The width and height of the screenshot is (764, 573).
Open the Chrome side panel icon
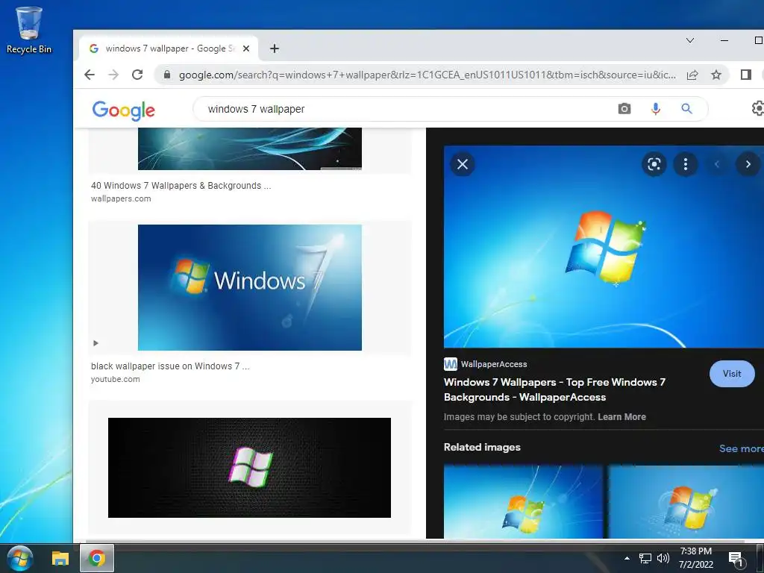pyautogui.click(x=745, y=75)
